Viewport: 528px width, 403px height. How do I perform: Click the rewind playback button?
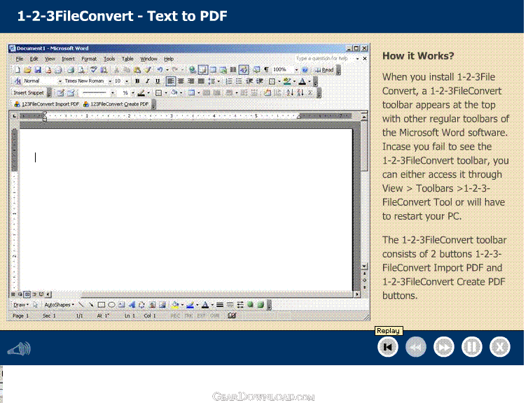tap(416, 347)
